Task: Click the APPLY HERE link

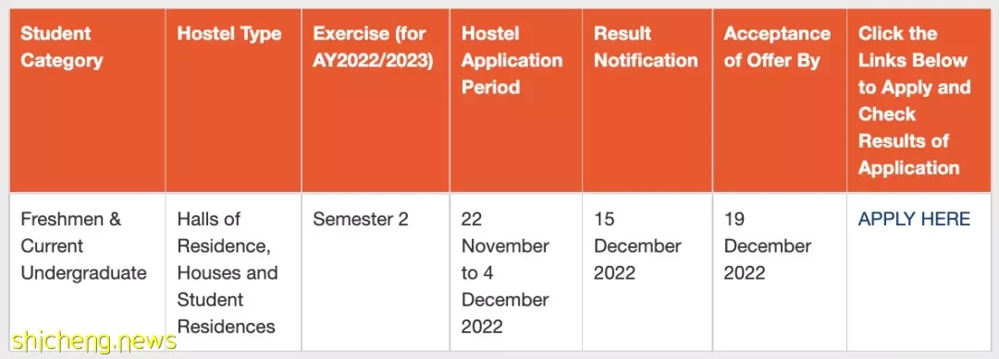Action: pyautogui.click(x=914, y=220)
